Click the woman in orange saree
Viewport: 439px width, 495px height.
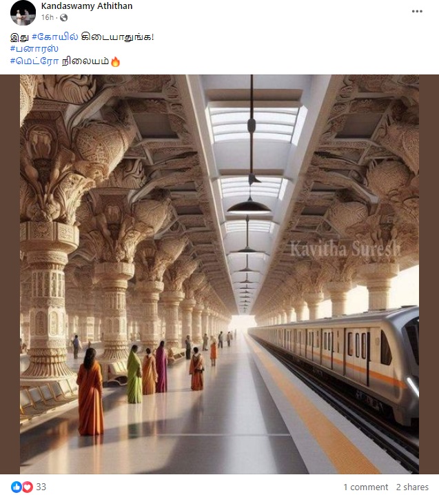pyautogui.click(x=90, y=392)
